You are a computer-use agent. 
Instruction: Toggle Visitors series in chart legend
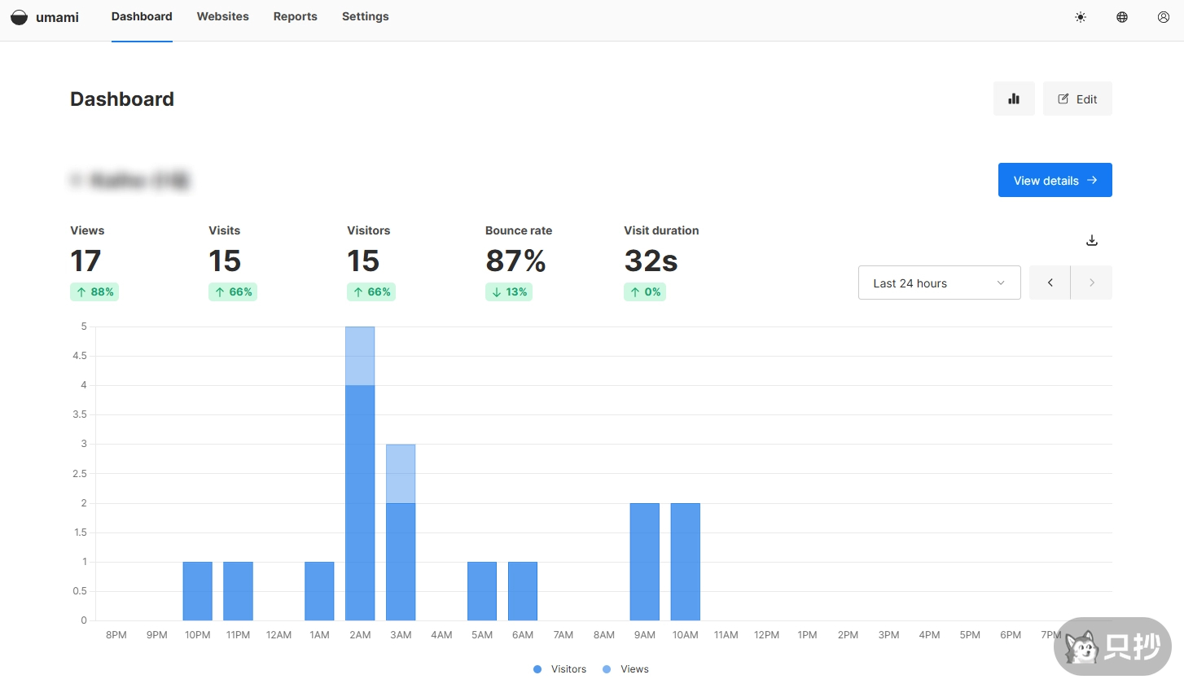560,669
